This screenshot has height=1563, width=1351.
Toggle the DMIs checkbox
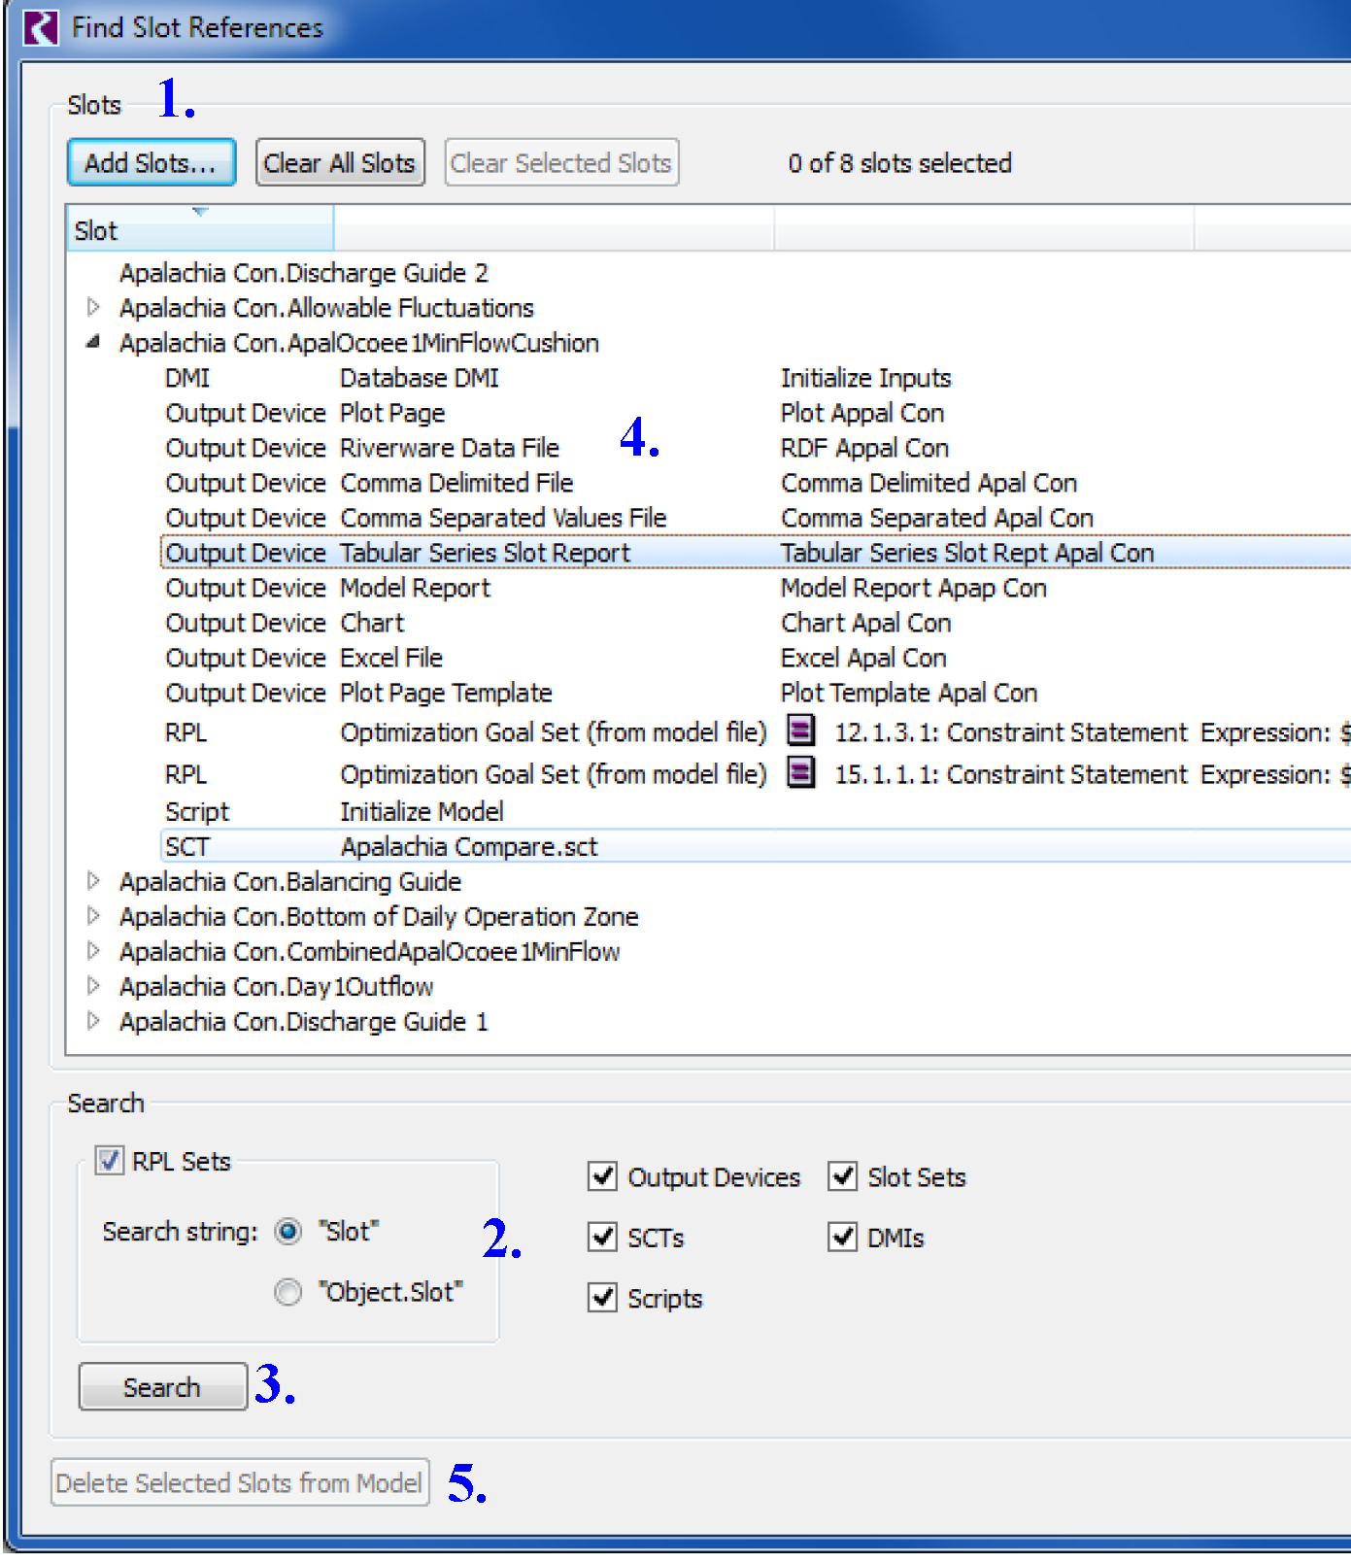click(842, 1238)
